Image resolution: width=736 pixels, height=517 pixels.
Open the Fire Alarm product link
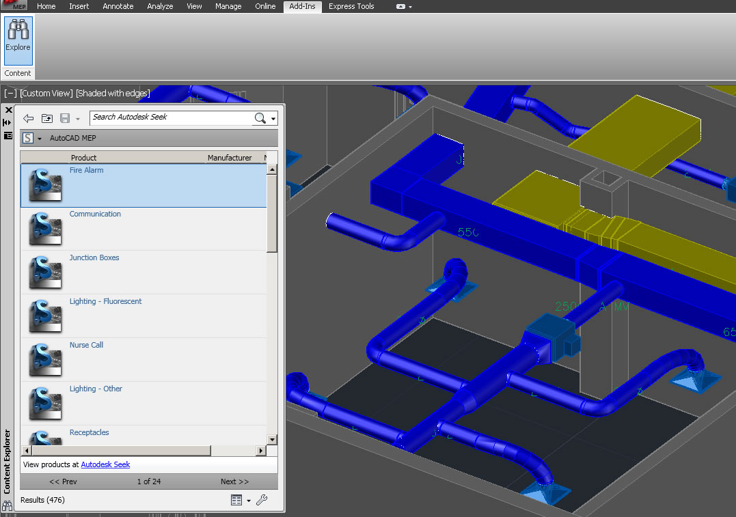[x=86, y=170]
